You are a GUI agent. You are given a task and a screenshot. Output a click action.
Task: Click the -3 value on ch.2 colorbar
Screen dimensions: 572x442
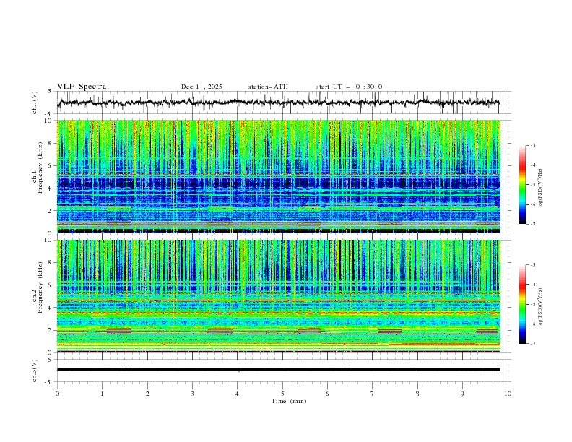tap(532, 266)
